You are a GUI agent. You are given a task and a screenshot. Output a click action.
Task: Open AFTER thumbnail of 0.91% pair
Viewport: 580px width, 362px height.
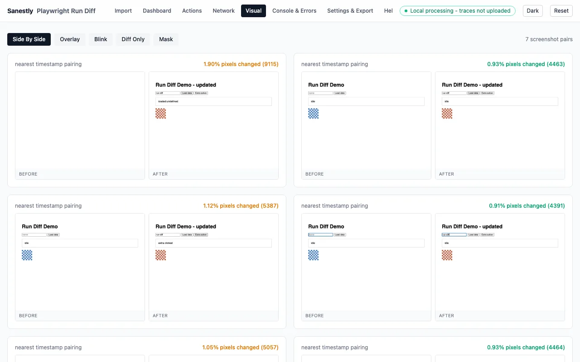click(x=500, y=267)
